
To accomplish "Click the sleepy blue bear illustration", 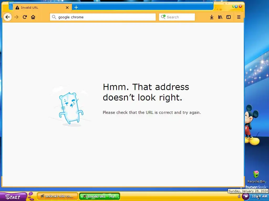I will (71, 108).
